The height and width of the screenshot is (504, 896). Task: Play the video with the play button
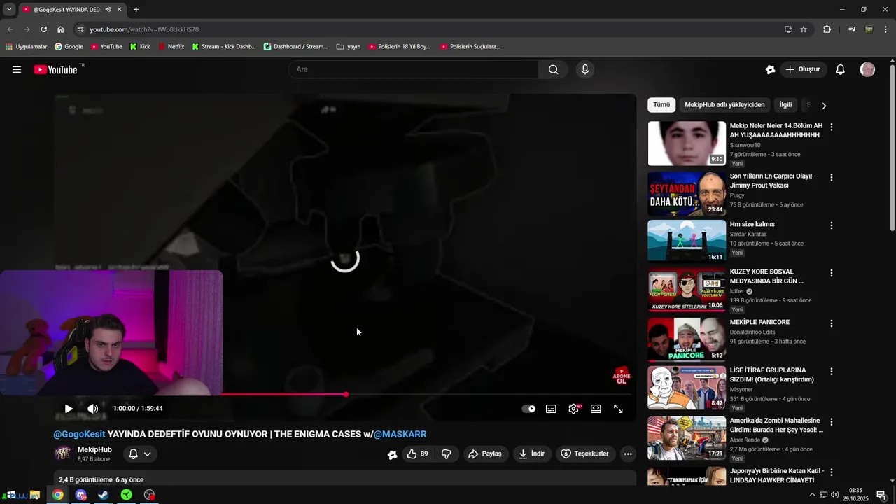(x=69, y=409)
